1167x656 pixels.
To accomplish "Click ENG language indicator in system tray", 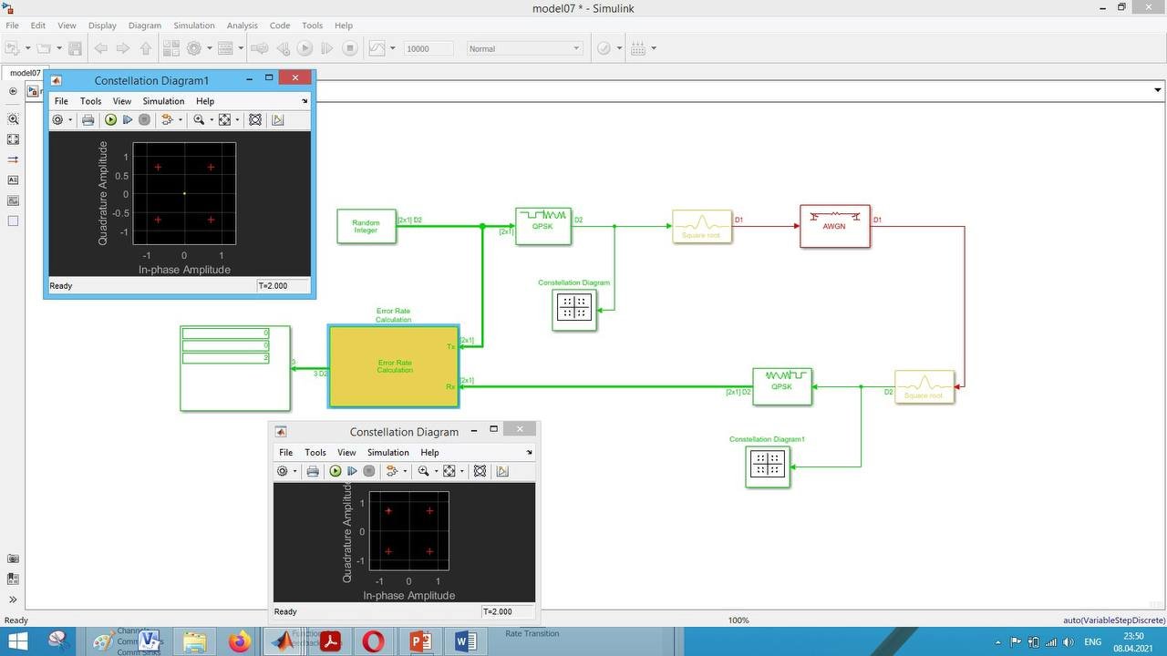I will coord(1092,641).
